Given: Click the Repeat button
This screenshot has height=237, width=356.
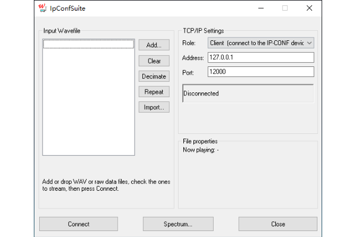Looking at the screenshot, I should 154,92.
